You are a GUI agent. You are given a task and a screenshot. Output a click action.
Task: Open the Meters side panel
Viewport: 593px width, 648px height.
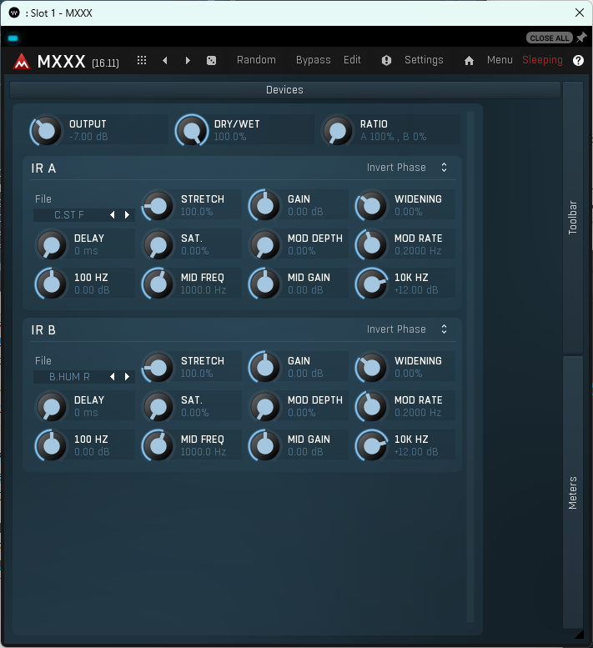[573, 493]
